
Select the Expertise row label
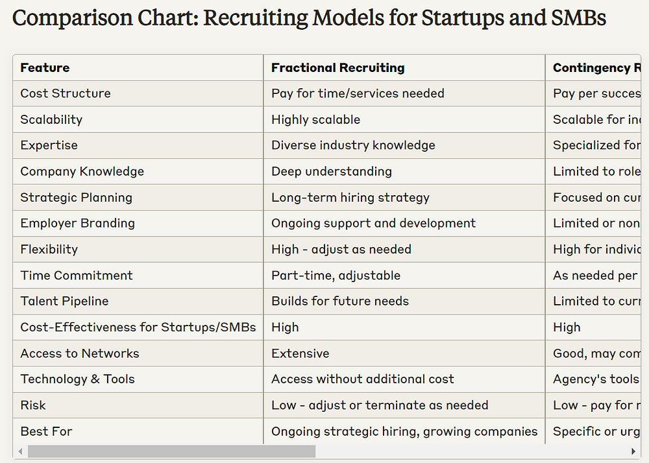click(x=49, y=145)
